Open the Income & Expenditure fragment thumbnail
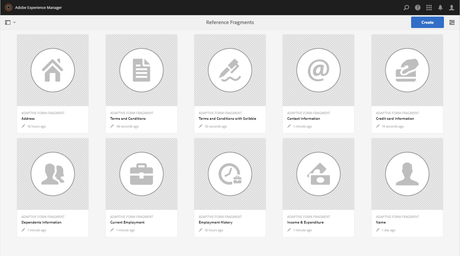The height and width of the screenshot is (256, 460). (x=318, y=174)
